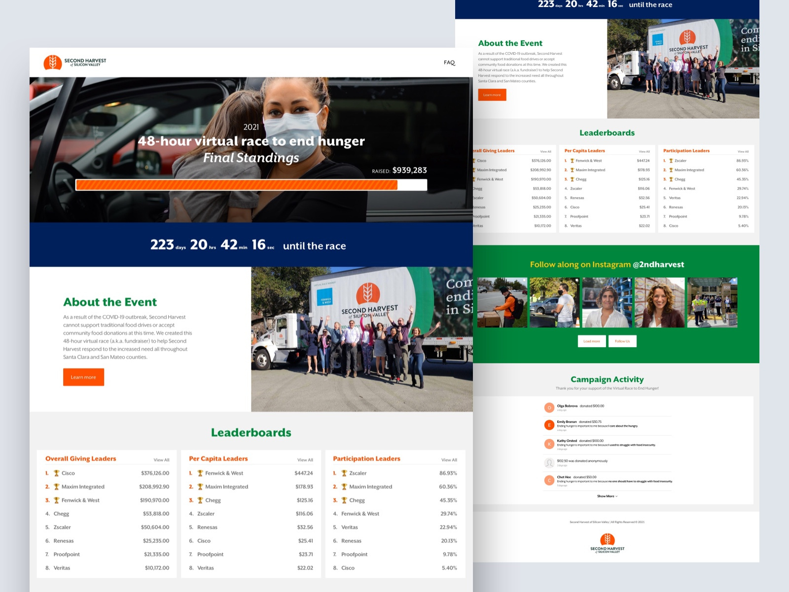Click Cisco's trophy icon in front page Overall Giving
Screen dimensions: 789x592
56,473
